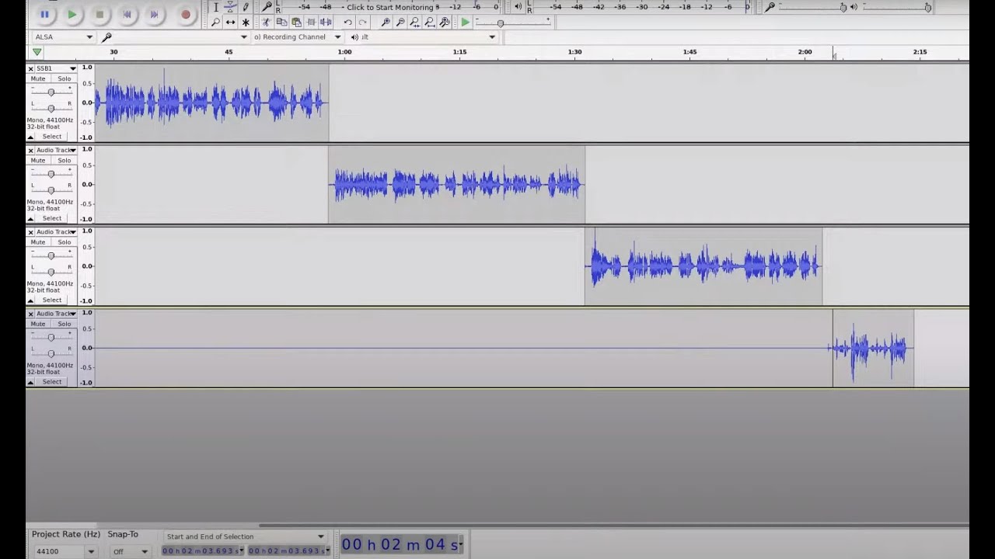
Task: Click the red Record button
Action: click(x=185, y=14)
